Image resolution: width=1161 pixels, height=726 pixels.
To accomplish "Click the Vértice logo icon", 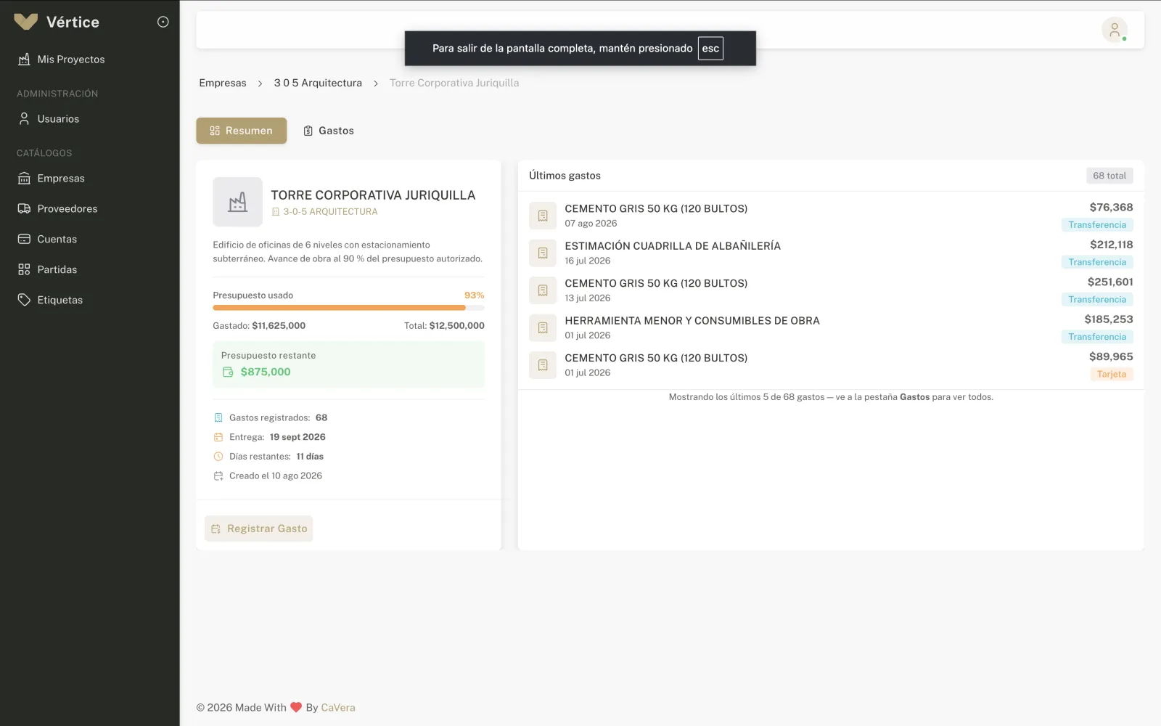I will pos(25,22).
